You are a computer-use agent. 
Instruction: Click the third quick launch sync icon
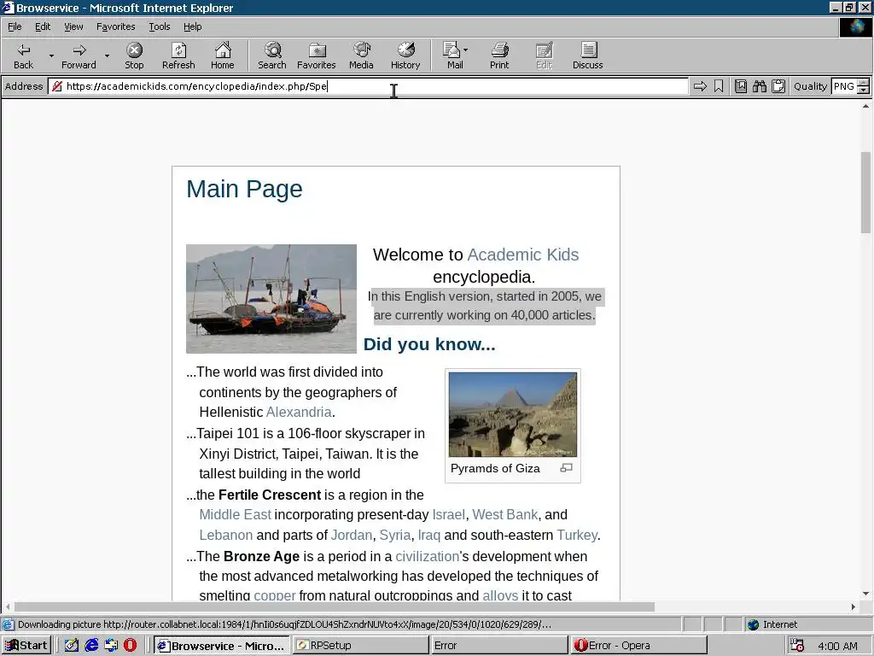pos(111,646)
